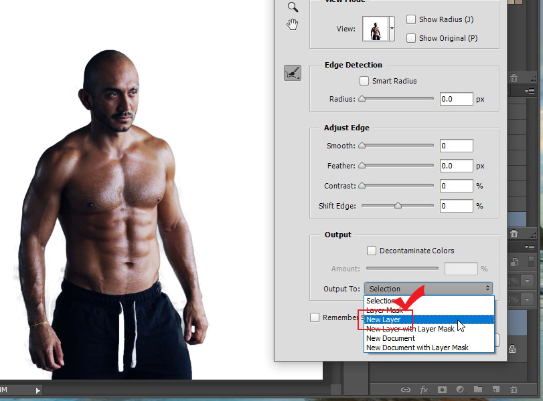Enable Show Radius (J) checkbox
The width and height of the screenshot is (543, 401).
(x=411, y=19)
